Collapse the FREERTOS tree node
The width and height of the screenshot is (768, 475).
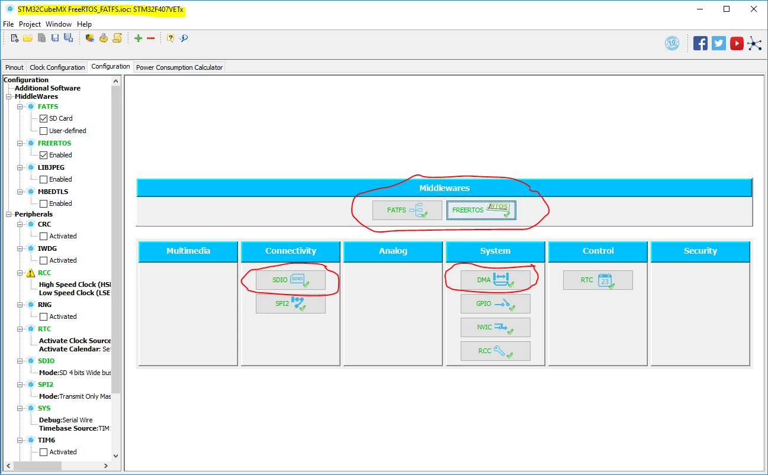(x=20, y=143)
